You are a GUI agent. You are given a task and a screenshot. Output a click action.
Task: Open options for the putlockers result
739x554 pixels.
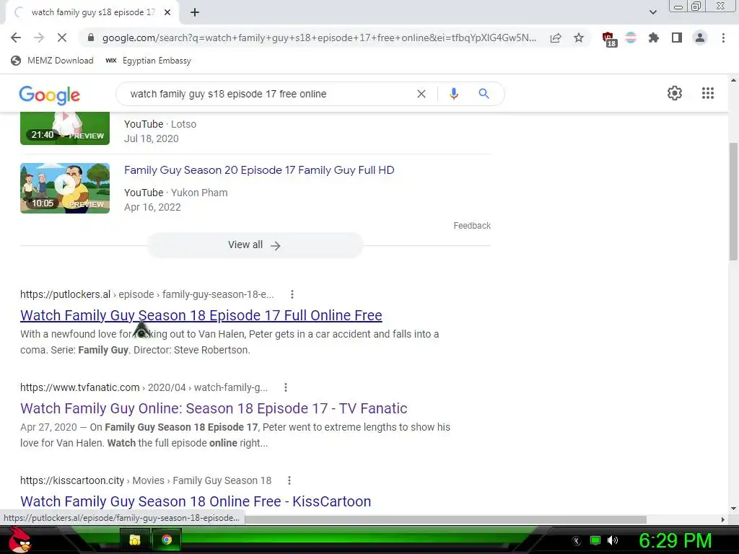[292, 294]
